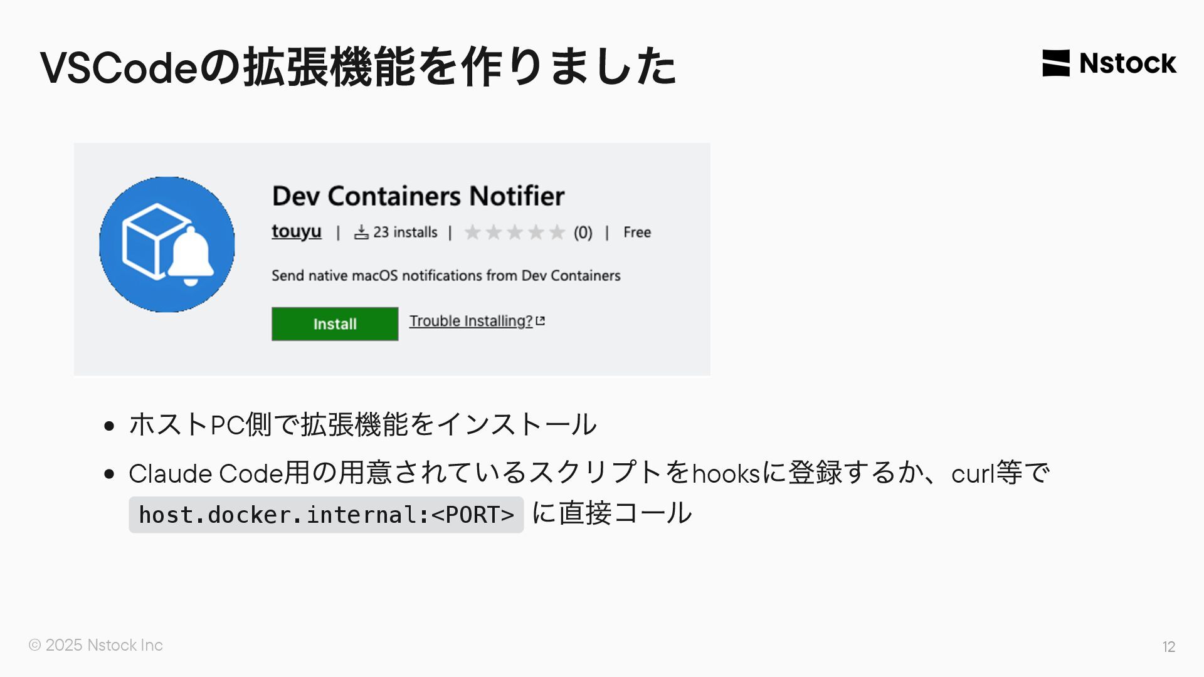Viewport: 1204px width, 677px height.
Task: Click the © 2025 Nstock Inc footer
Action: [96, 645]
